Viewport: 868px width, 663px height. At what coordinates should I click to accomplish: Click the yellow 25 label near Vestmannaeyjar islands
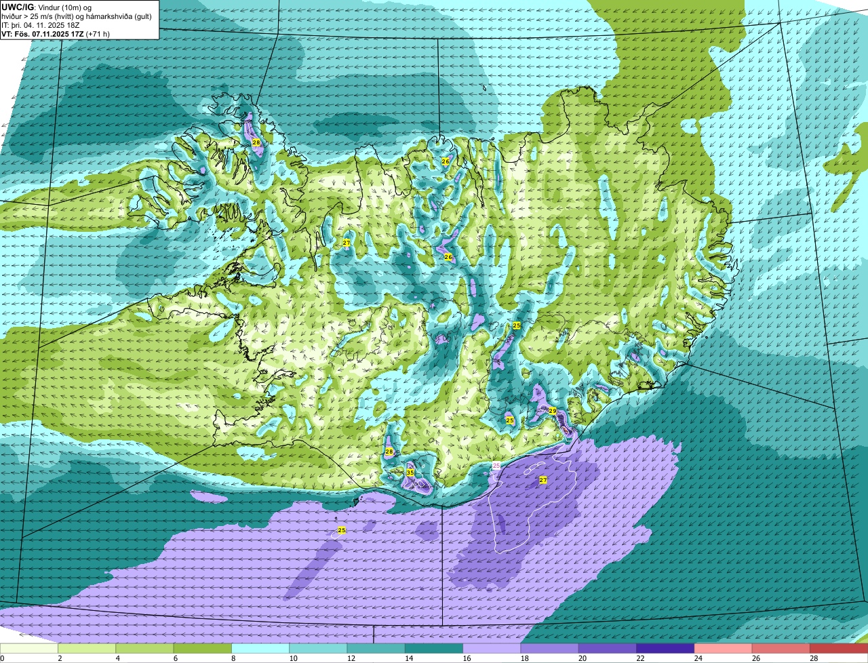[342, 530]
